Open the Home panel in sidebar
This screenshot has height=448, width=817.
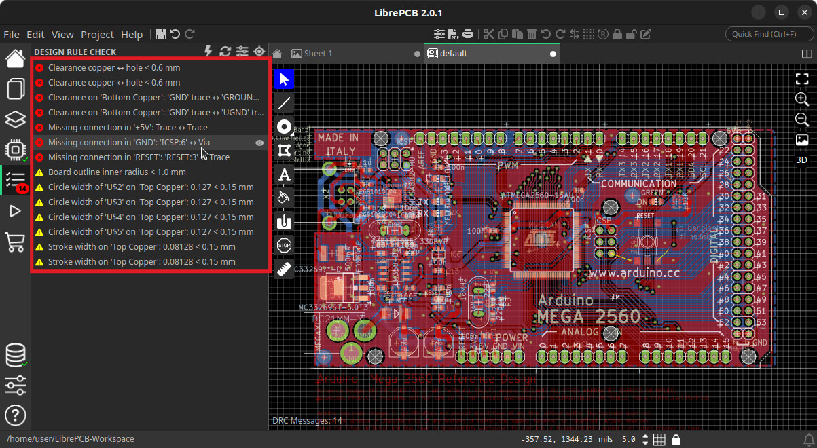15,58
